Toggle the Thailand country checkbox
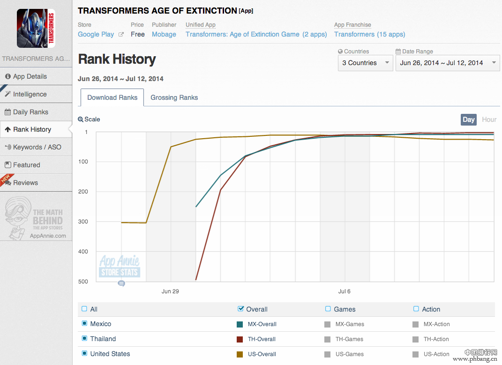Screen dimensions: 502x365 (84, 339)
